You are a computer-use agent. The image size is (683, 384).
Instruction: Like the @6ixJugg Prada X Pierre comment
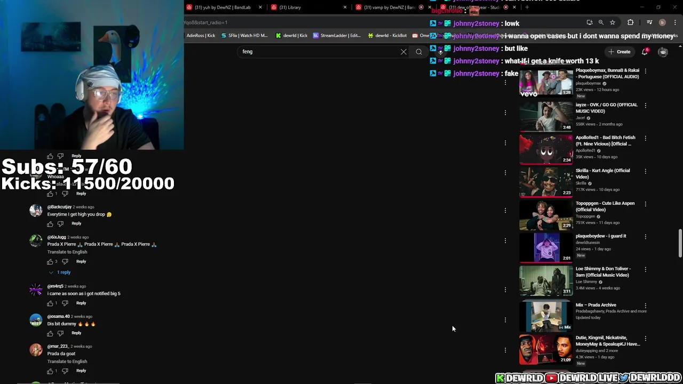click(x=50, y=262)
